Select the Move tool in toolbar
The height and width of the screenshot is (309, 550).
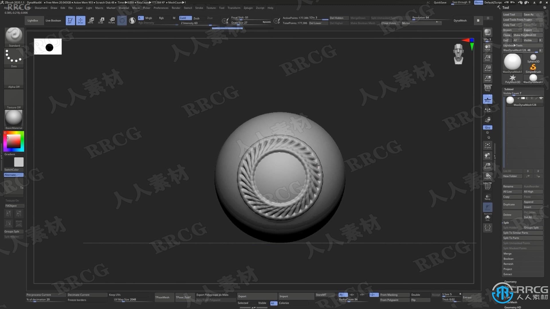91,20
